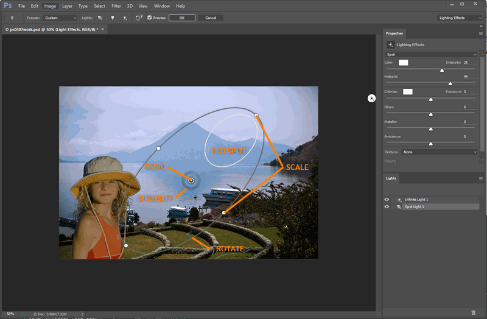Click Infinite Light 1 type icon

click(x=399, y=200)
